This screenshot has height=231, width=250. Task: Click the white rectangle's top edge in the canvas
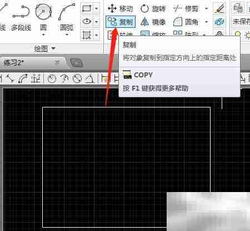[x=126, y=107]
